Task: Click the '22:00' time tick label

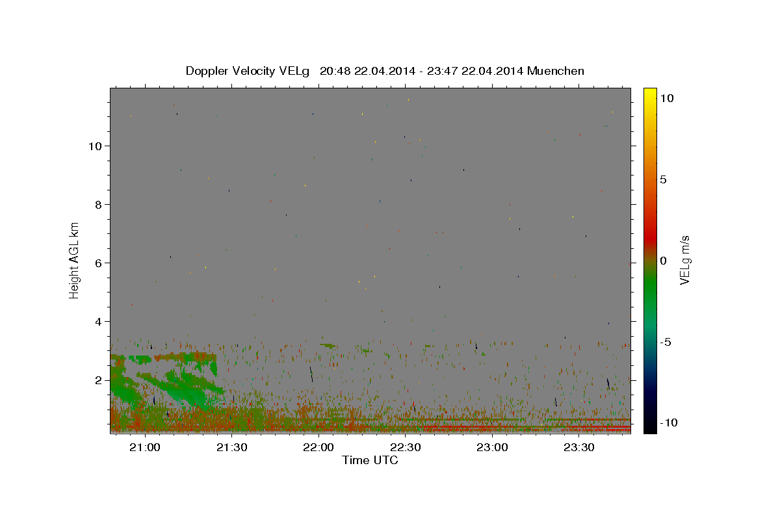Action: coord(318,448)
